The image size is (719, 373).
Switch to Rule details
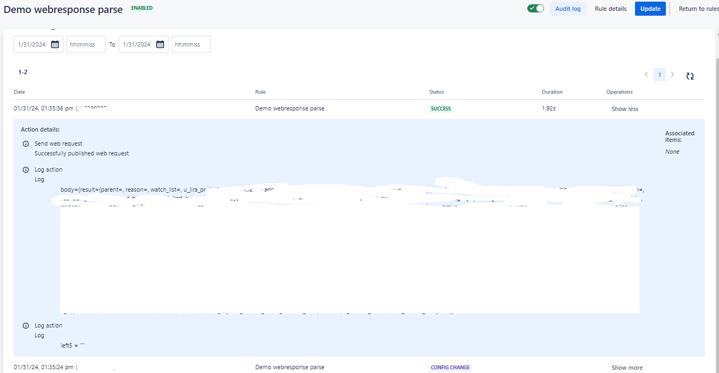pyautogui.click(x=611, y=9)
